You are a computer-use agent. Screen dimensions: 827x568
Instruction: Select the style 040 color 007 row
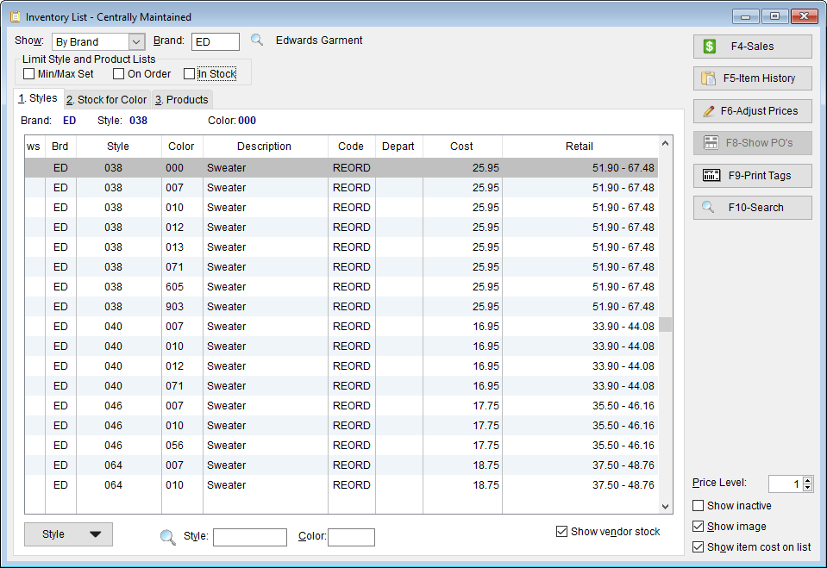341,327
